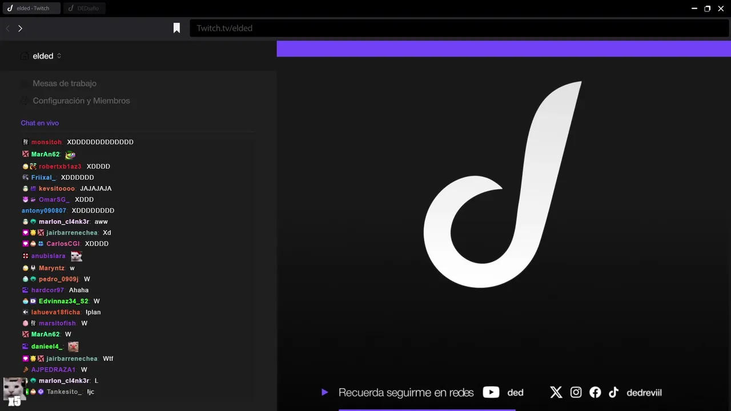Click the large white d logo
This screenshot has height=411, width=731.
[502, 184]
